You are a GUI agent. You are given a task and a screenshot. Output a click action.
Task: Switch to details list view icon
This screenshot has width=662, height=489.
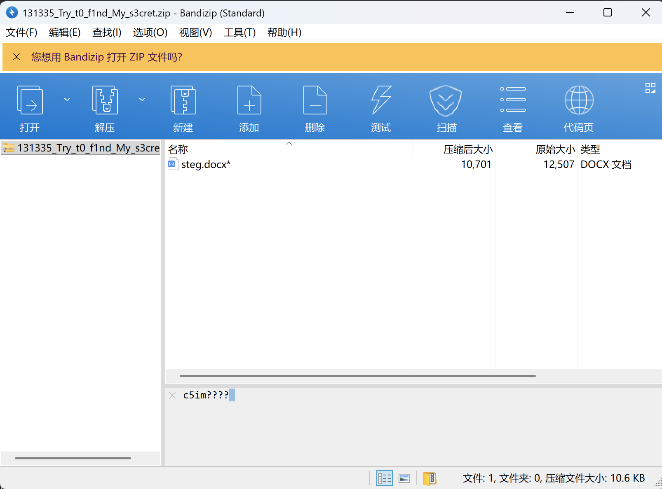pyautogui.click(x=385, y=478)
